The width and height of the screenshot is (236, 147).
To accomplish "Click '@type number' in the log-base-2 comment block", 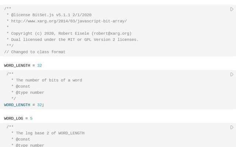I will (x=30, y=145).
